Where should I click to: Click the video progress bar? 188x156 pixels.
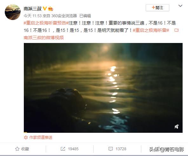click(x=103, y=132)
